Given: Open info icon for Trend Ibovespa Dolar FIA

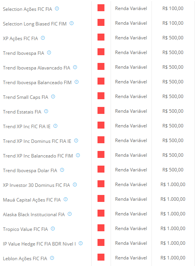Looking at the screenshot, I should [x=62, y=170].
